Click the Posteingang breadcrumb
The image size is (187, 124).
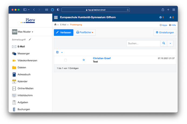pyautogui.click(x=76, y=24)
